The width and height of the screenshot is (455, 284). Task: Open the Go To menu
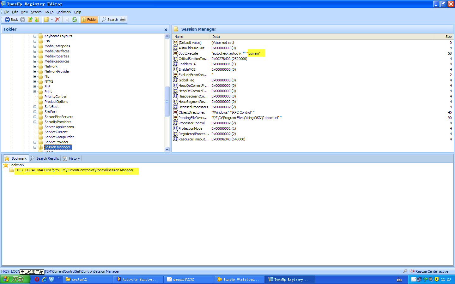click(x=49, y=12)
